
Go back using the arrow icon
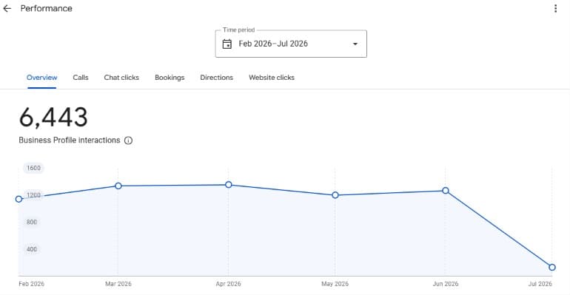click(7, 9)
